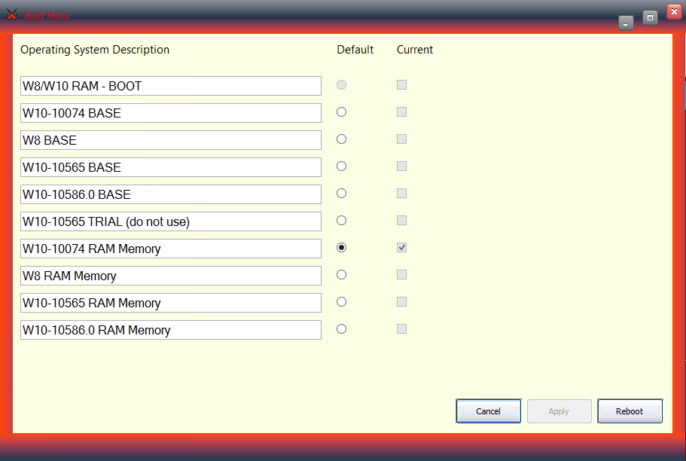Select W10-10586.0 RAM Memory default radio
Viewport: 686px width, 461px height.
[x=341, y=329]
